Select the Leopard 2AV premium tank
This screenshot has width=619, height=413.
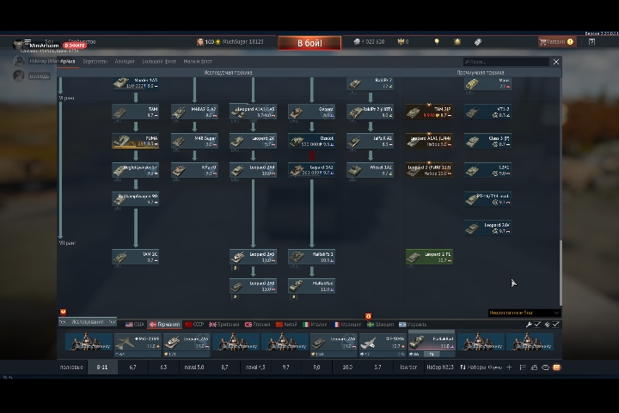click(488, 228)
